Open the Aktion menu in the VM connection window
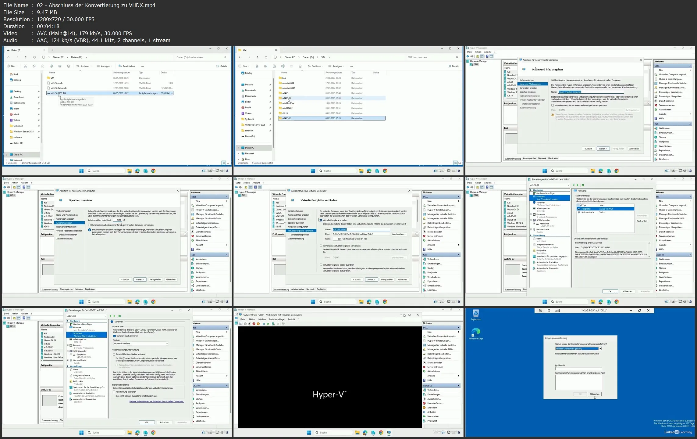Image resolution: width=697 pixels, height=439 pixels. coord(252,319)
